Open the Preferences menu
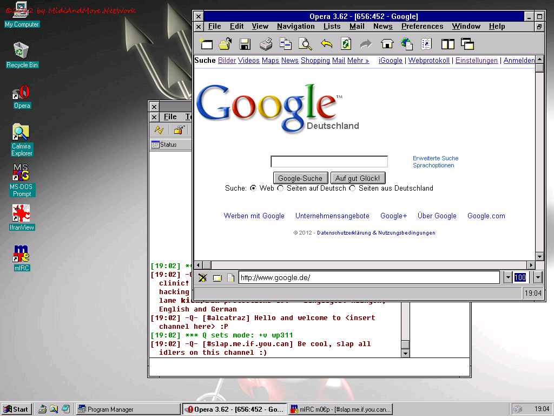 (x=422, y=26)
